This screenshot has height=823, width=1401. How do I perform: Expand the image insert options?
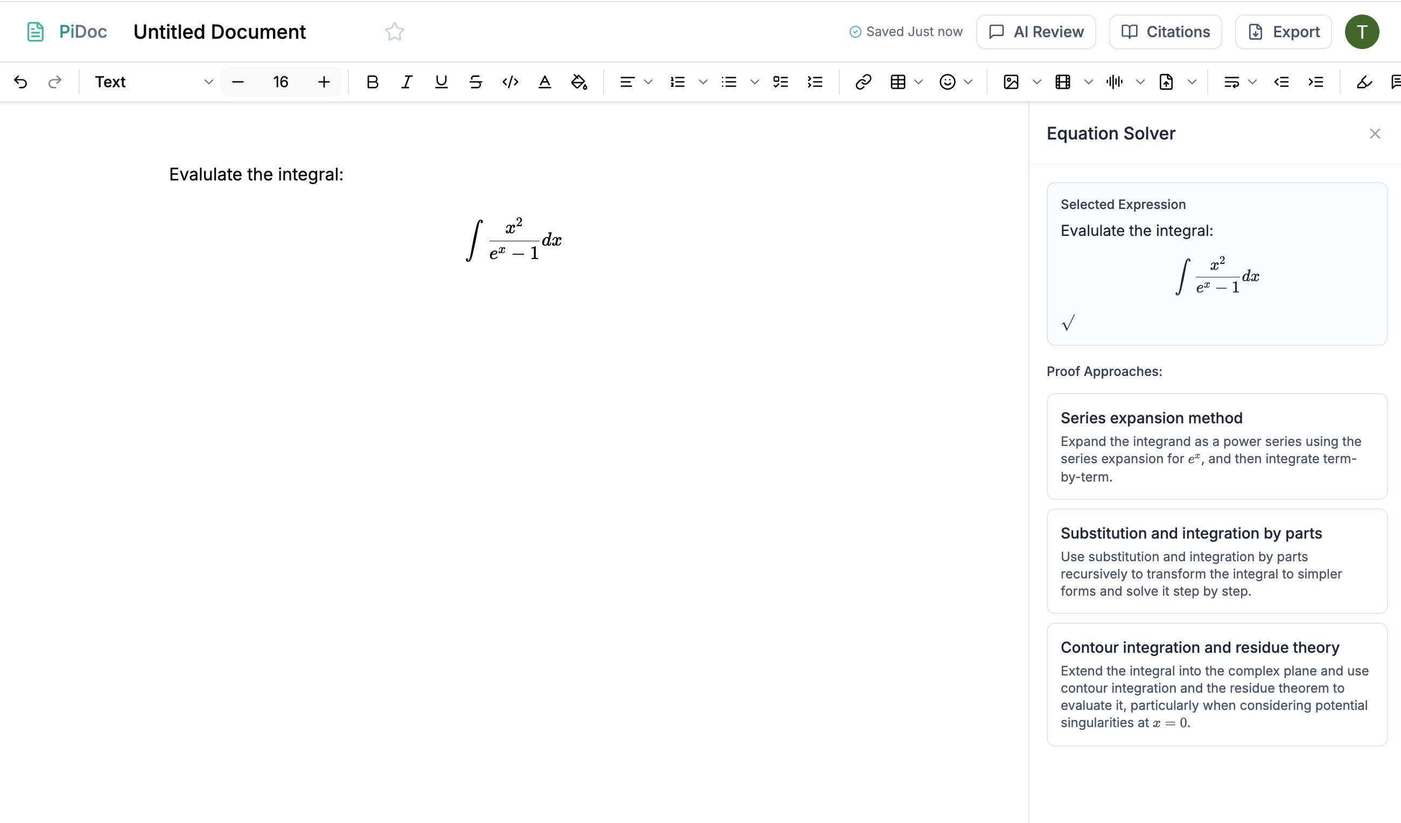tap(1036, 82)
